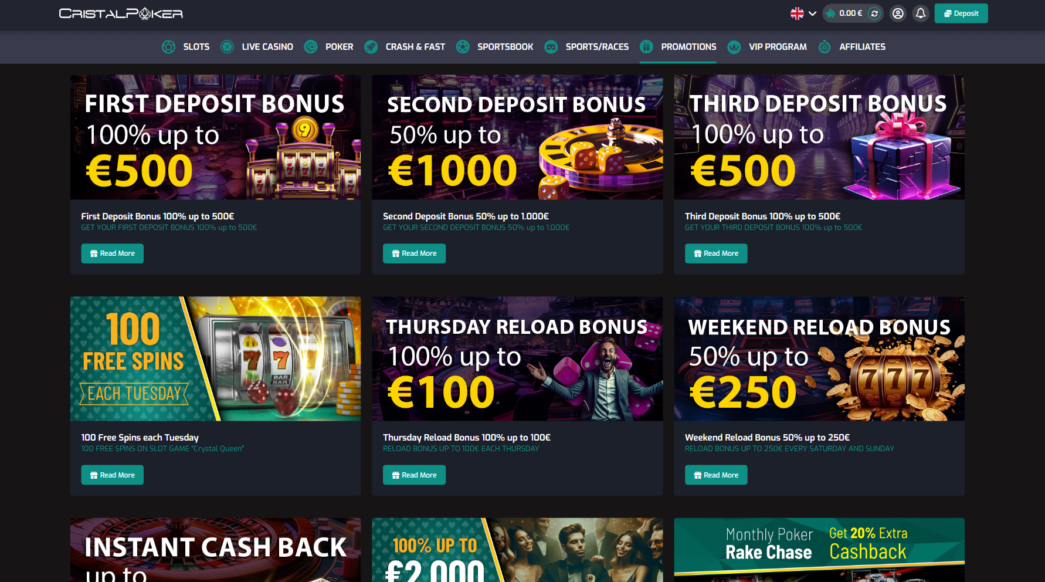
Task: Open the 100 Free Spins Tuesday banner
Action: (x=215, y=358)
